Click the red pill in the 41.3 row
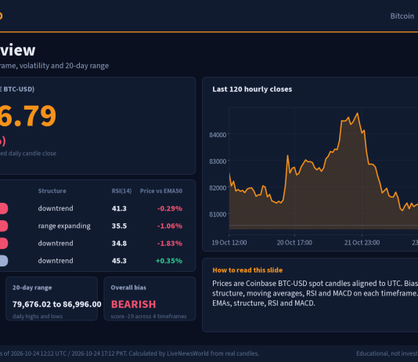Image resolution: width=418 pixels, height=362 pixels. (x=4, y=208)
